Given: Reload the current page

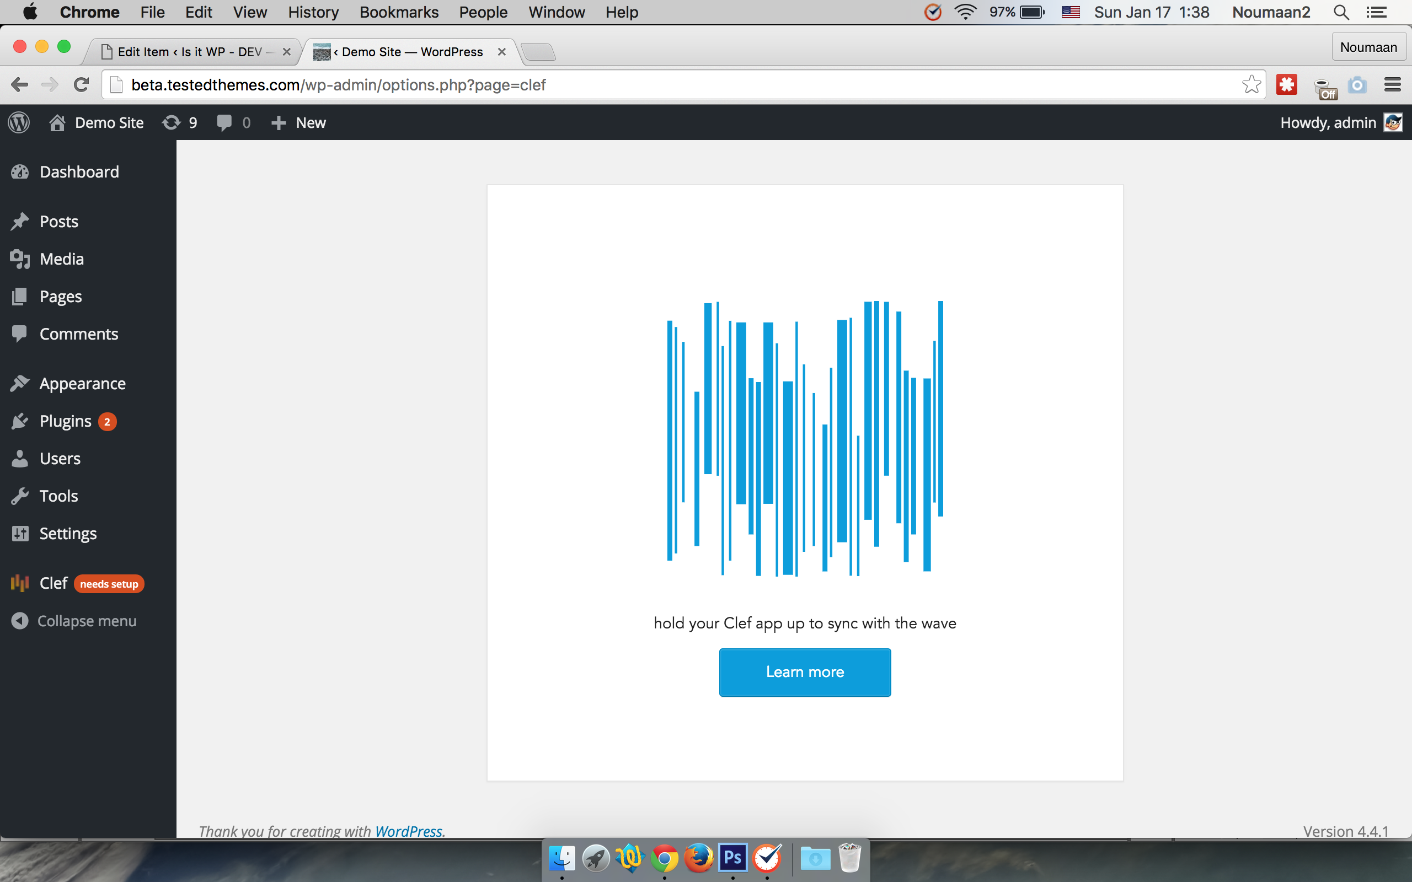Looking at the screenshot, I should [x=82, y=84].
